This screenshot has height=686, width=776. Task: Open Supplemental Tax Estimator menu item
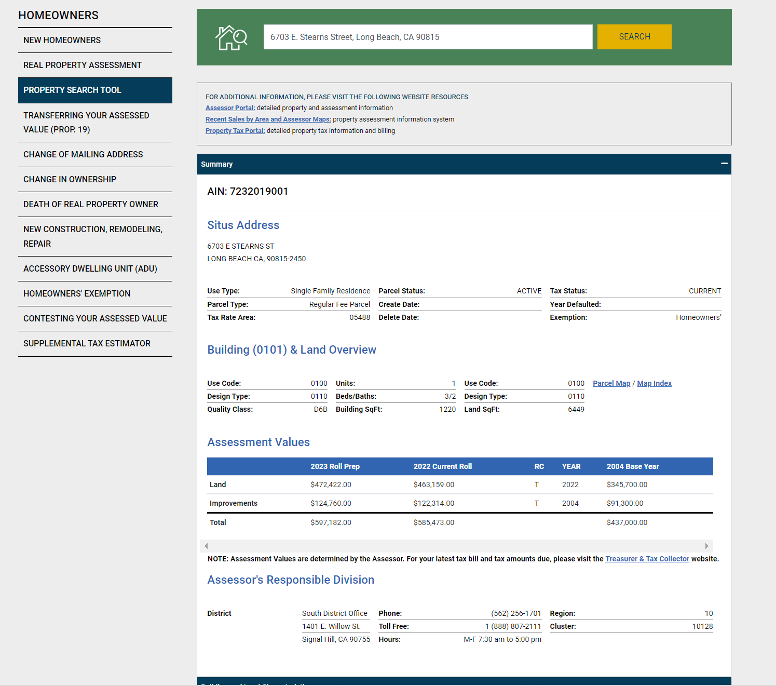point(95,343)
